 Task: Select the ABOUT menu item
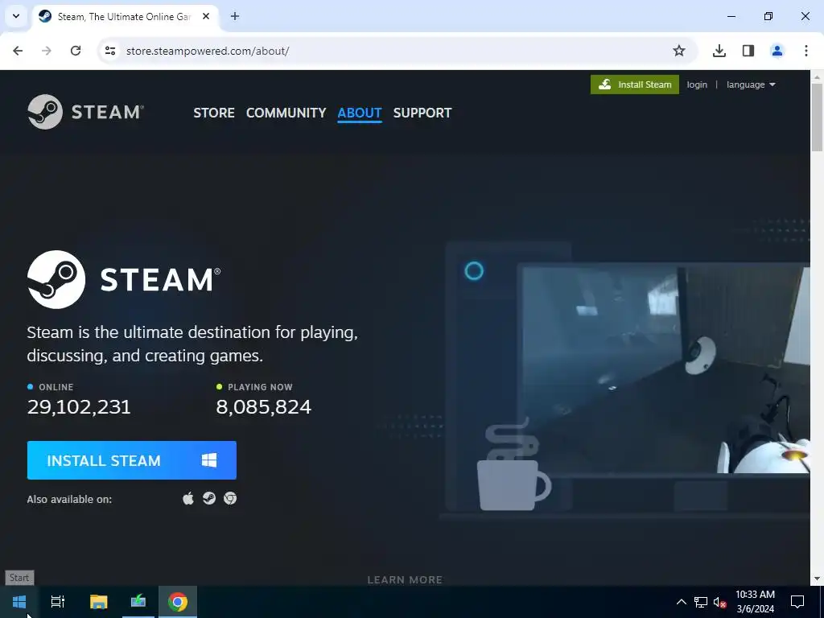pyautogui.click(x=360, y=113)
